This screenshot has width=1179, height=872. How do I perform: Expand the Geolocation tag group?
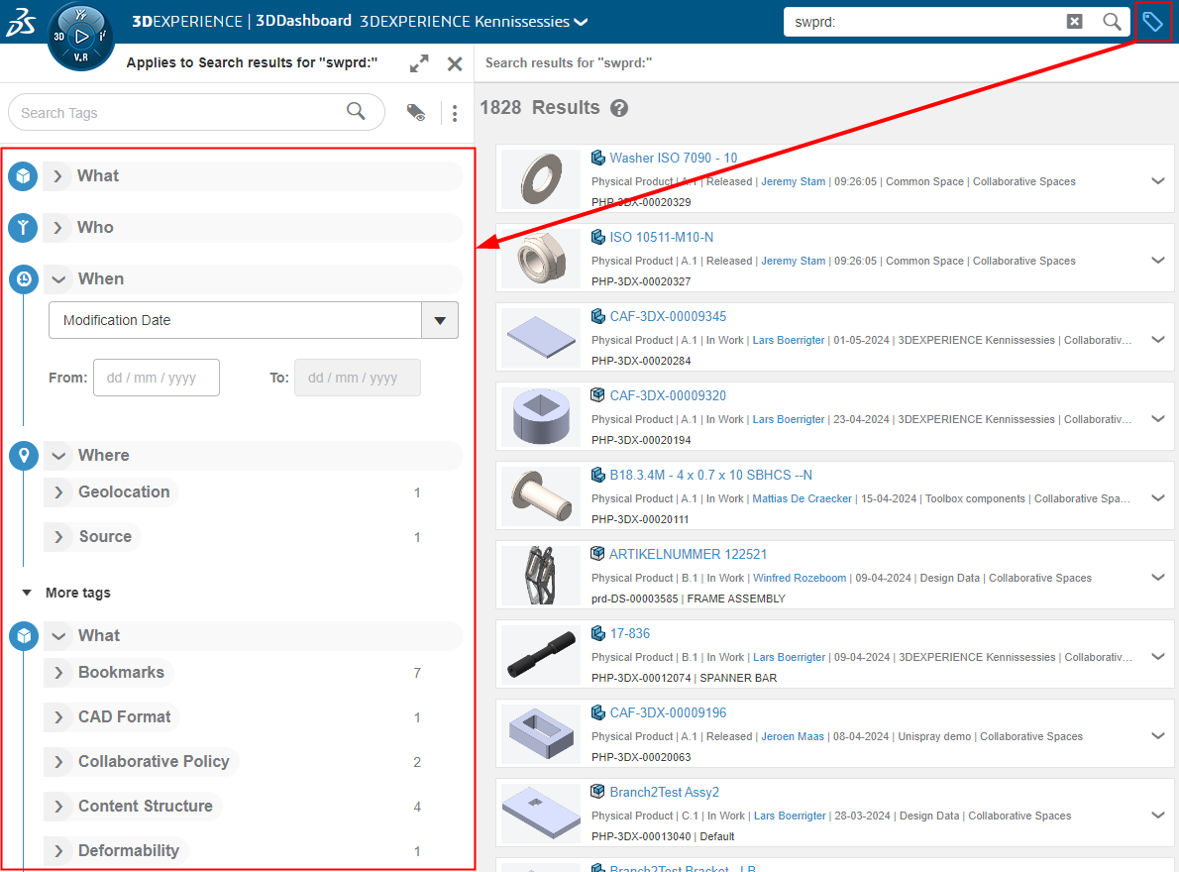58,492
